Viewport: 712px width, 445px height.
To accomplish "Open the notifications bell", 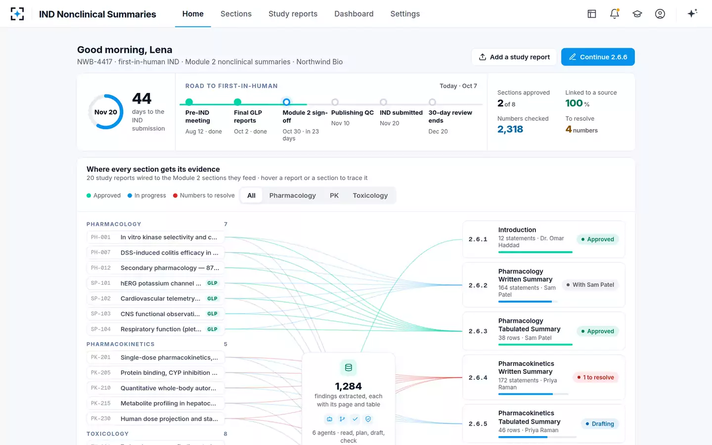I will (615, 14).
